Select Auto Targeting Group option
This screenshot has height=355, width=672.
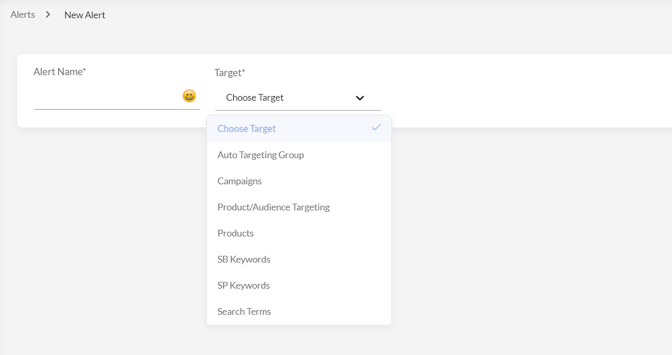click(299, 155)
